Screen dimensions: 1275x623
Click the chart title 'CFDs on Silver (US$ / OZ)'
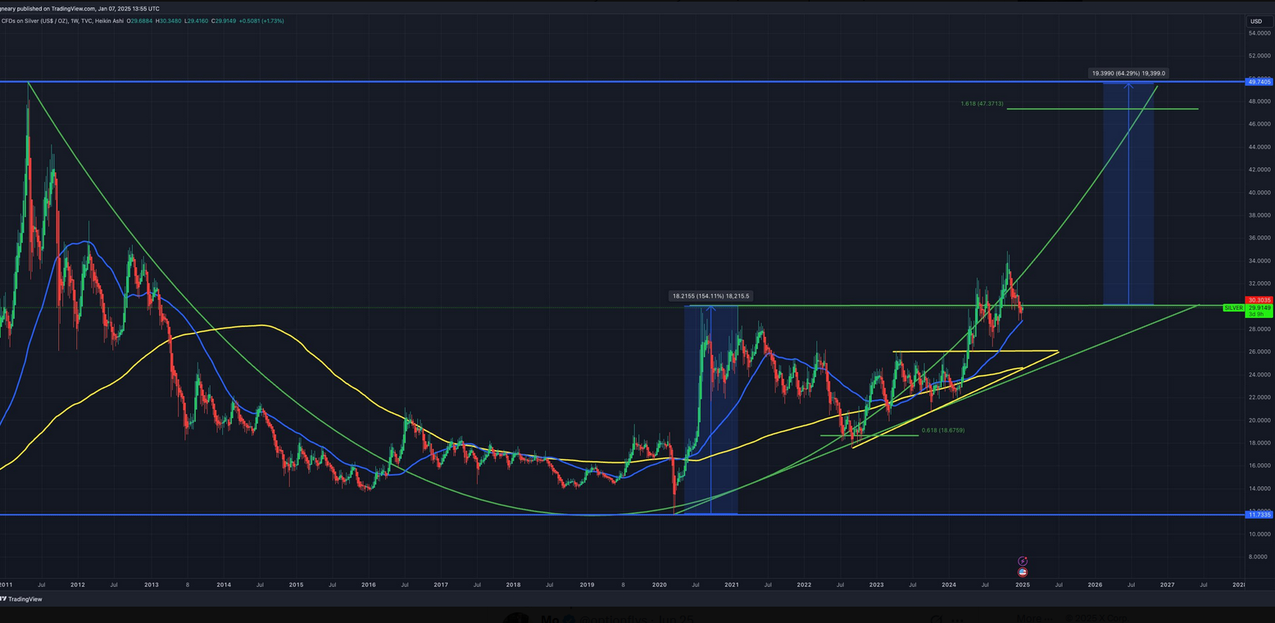(36, 20)
